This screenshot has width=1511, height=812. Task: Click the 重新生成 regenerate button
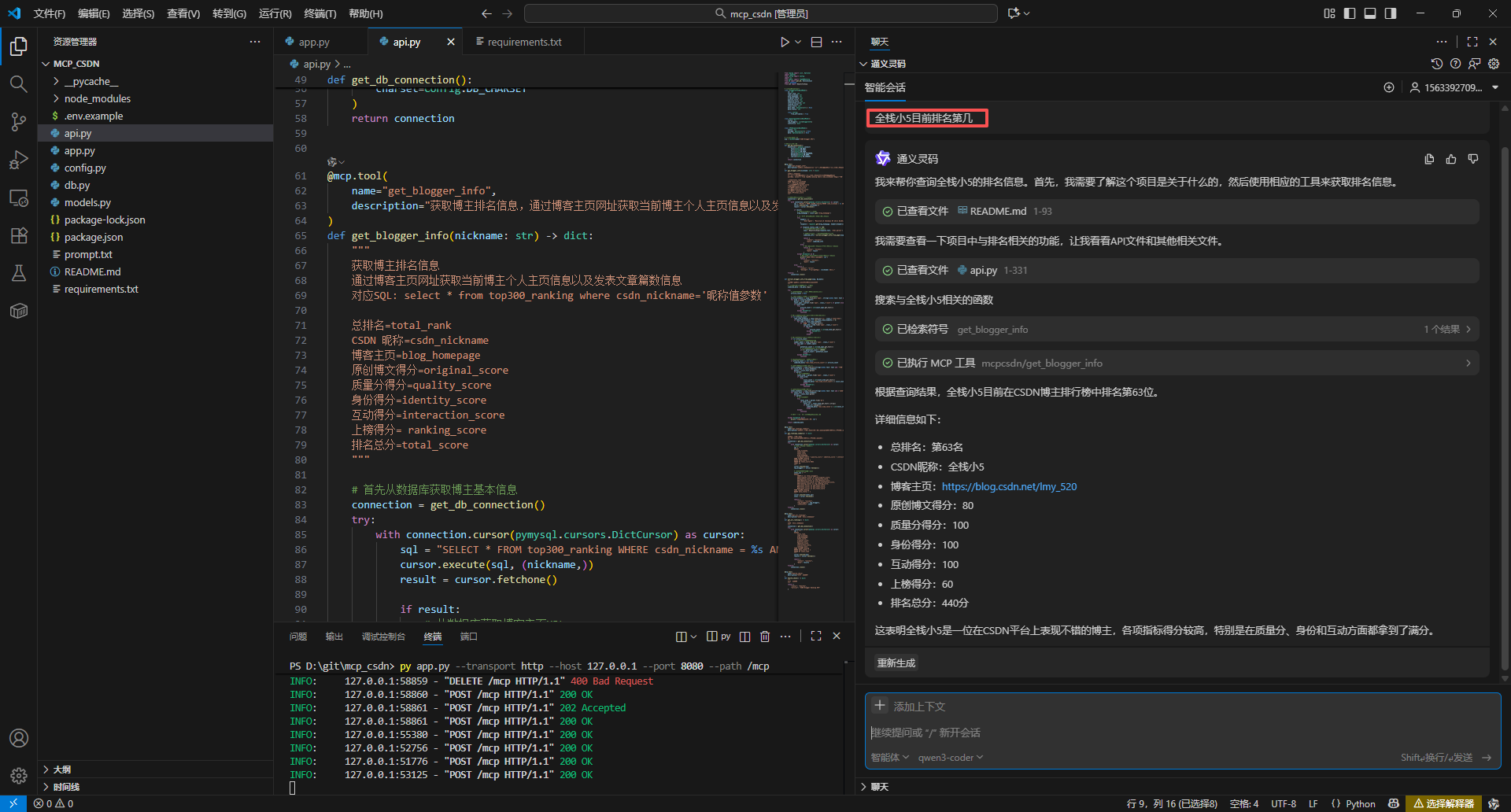(896, 663)
